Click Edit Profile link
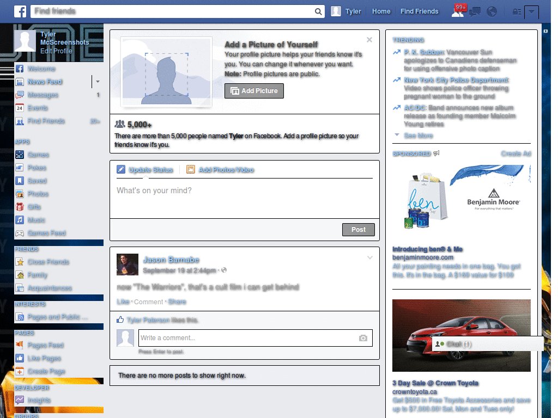Screen dimensions: 558x418 56,51
